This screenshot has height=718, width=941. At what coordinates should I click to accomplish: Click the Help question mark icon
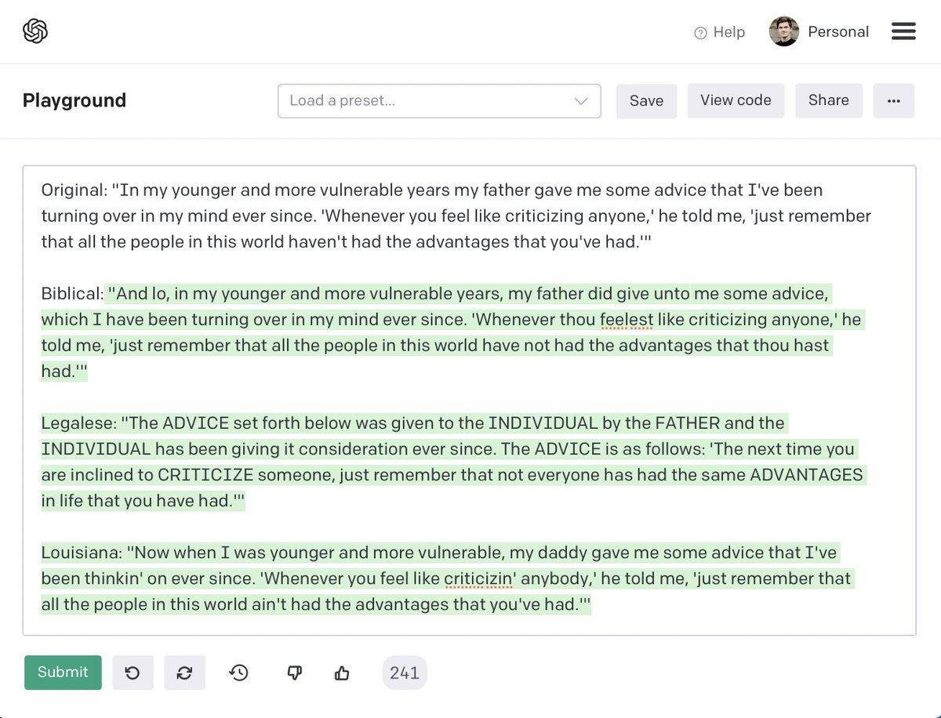pyautogui.click(x=700, y=33)
